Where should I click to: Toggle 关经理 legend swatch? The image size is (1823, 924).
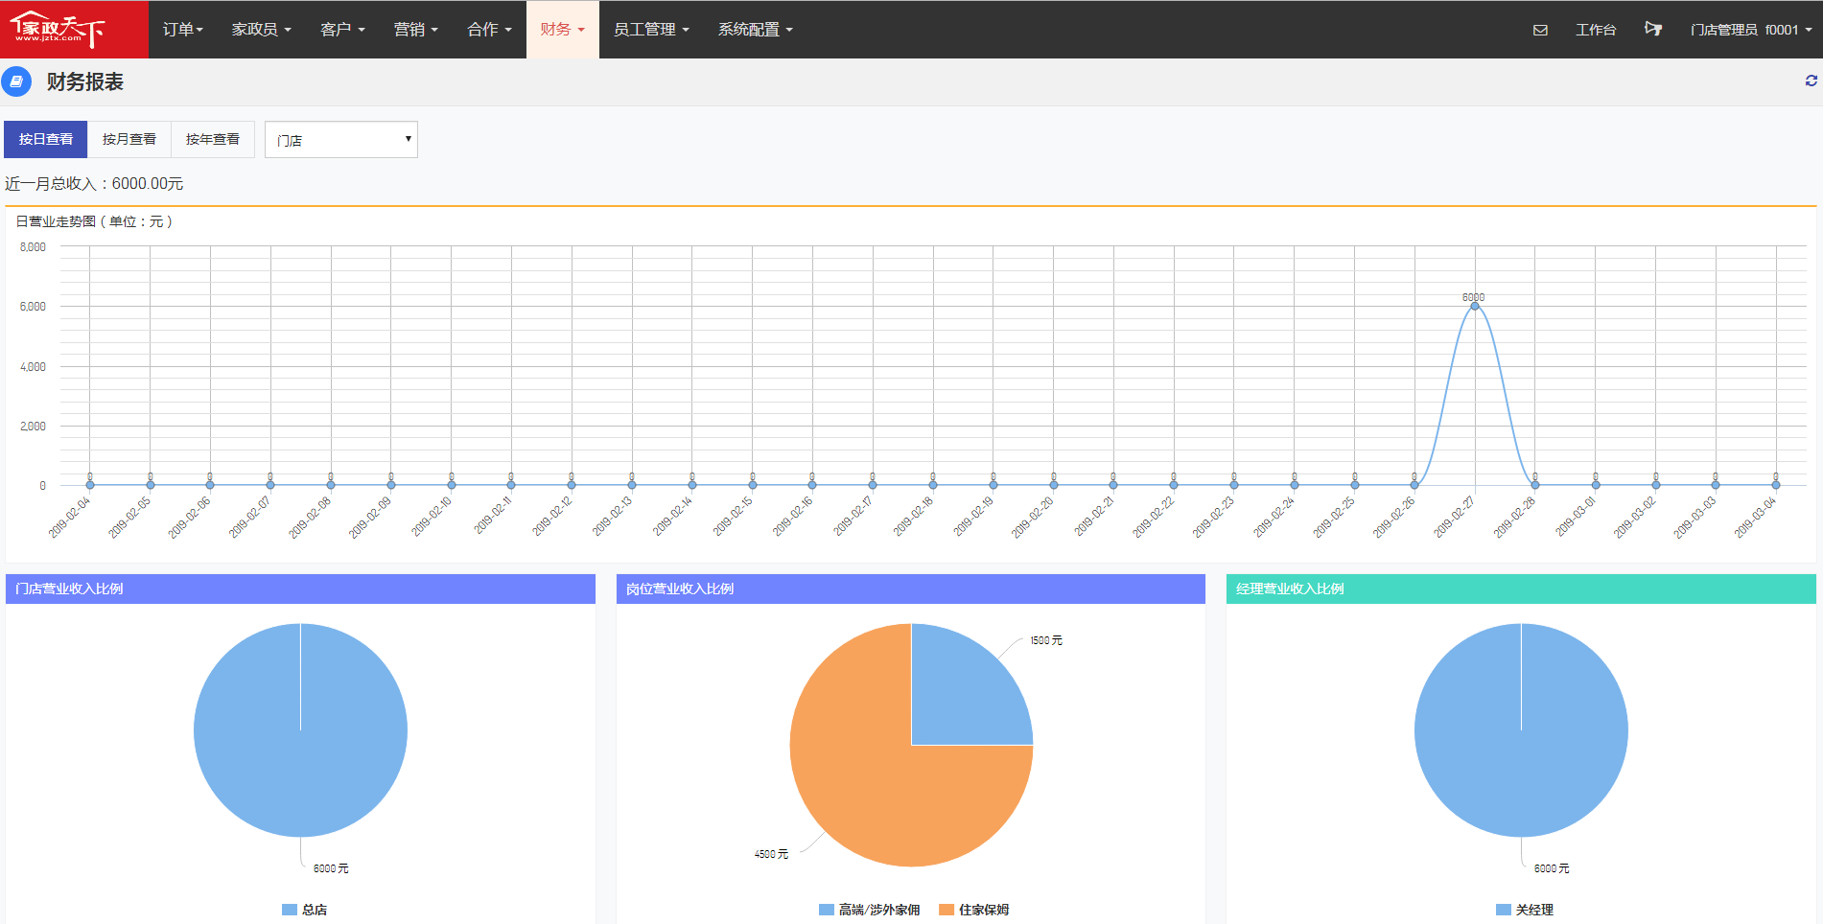[1504, 910]
